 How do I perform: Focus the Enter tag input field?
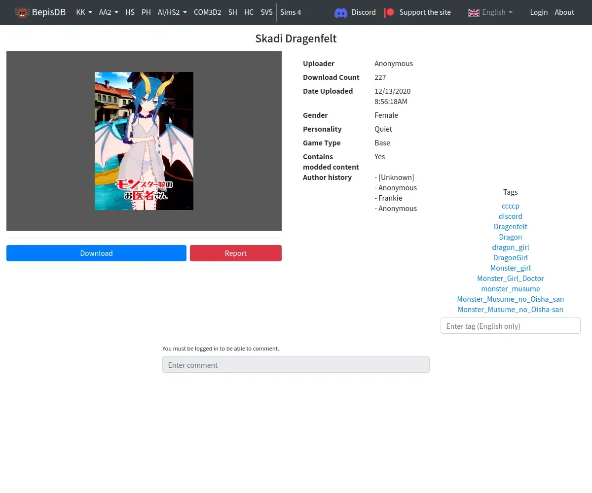coord(511,326)
